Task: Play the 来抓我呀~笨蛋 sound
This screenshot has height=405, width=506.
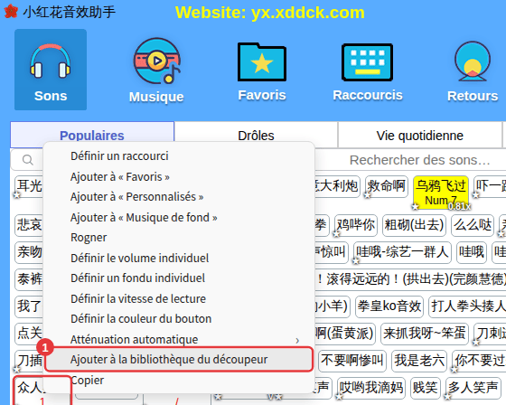Action: [x=425, y=334]
